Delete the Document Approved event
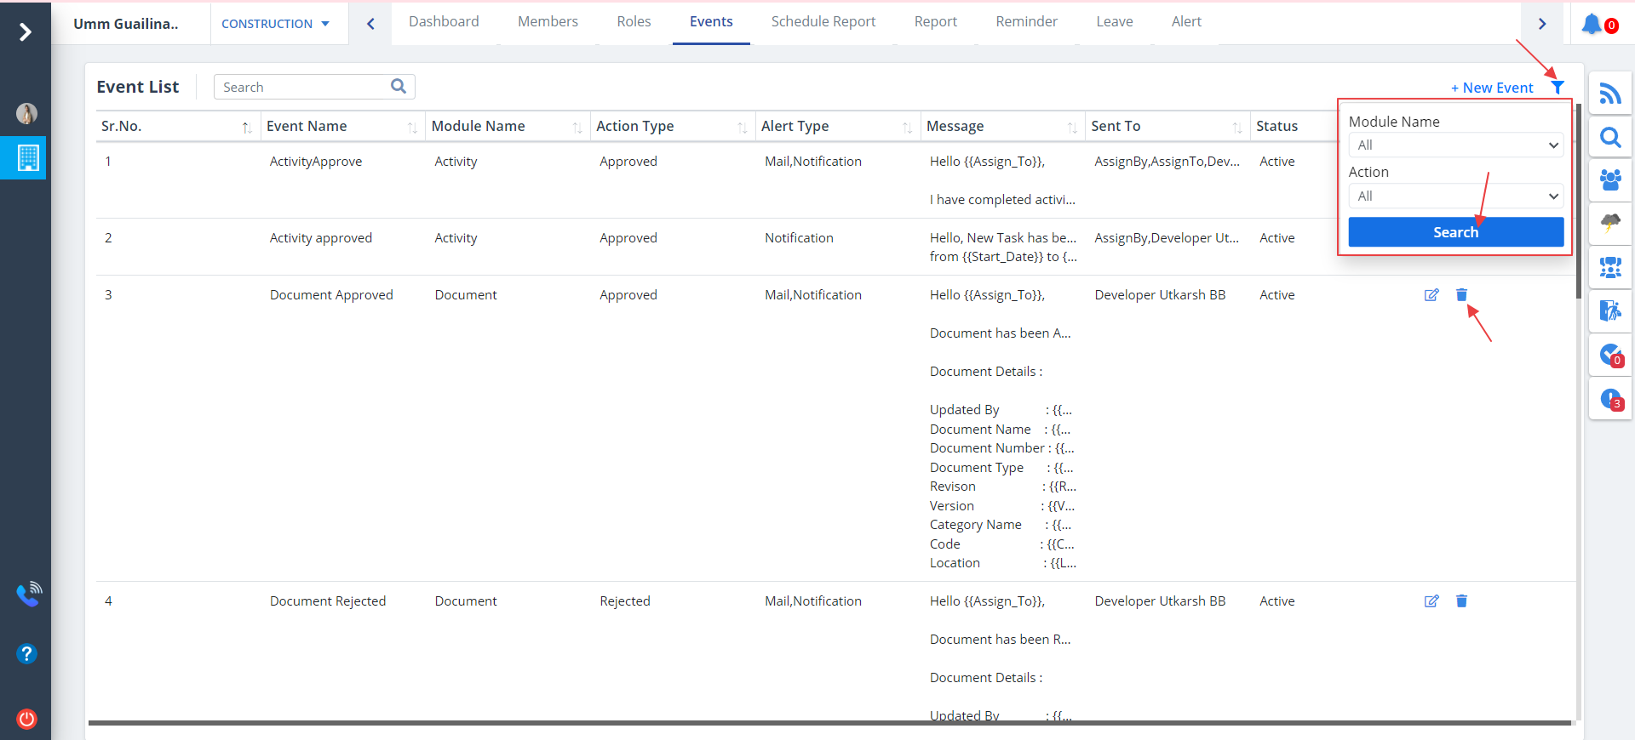The height and width of the screenshot is (740, 1635). click(x=1461, y=295)
